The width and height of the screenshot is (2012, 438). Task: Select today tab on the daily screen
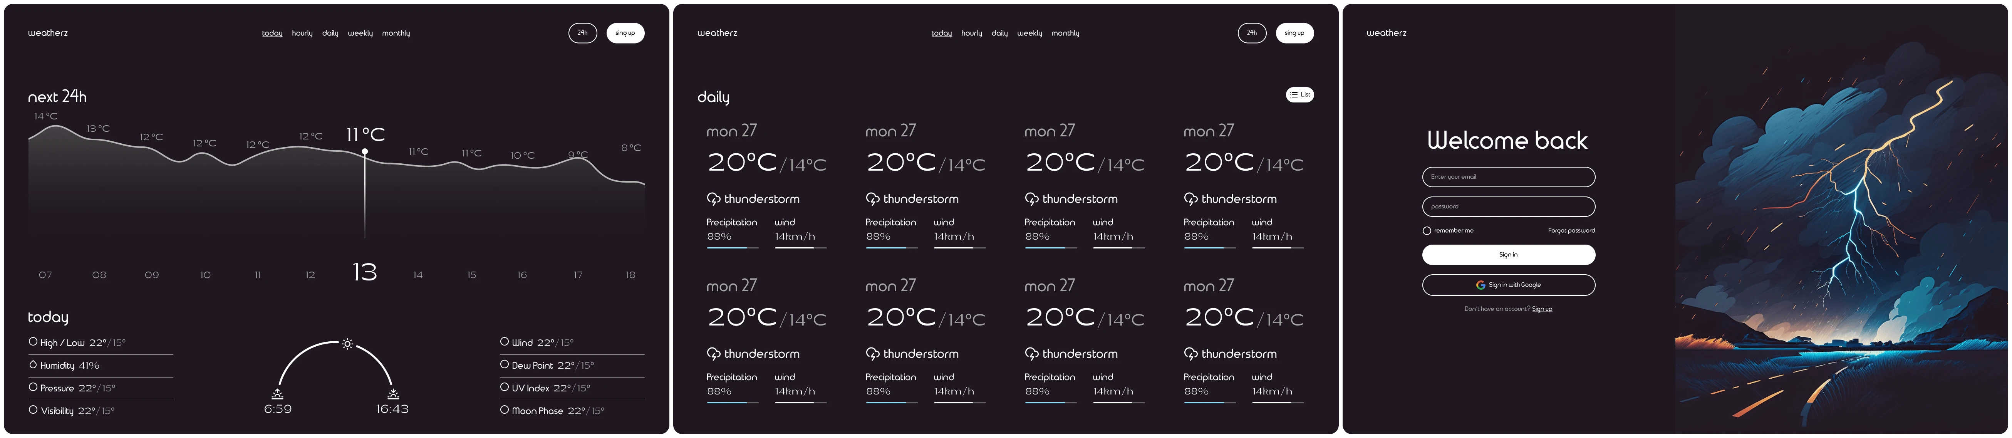pos(941,33)
